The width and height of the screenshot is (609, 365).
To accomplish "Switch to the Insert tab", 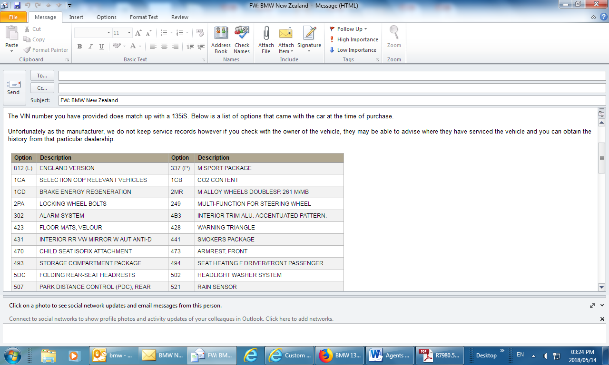I will point(76,17).
